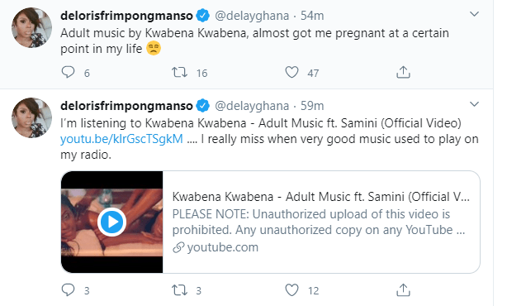The width and height of the screenshot is (507, 306).
Task: Retweet the tweet with 3 retweets
Action: coord(179,289)
